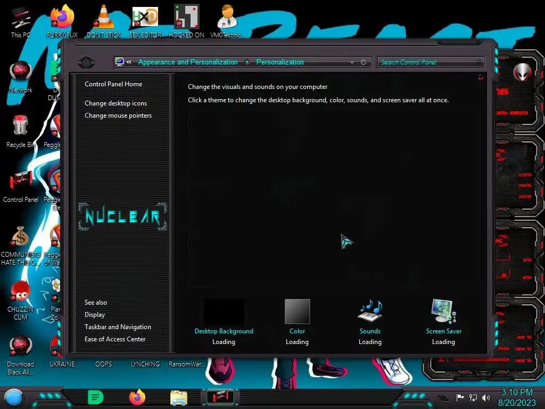Select the VLC cone desktop shortcut
Image resolution: width=545 pixels, height=409 pixels.
click(x=104, y=21)
